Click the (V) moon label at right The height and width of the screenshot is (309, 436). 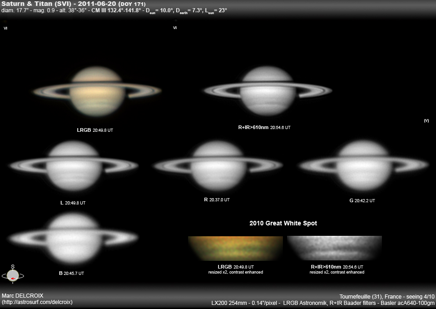point(426,121)
